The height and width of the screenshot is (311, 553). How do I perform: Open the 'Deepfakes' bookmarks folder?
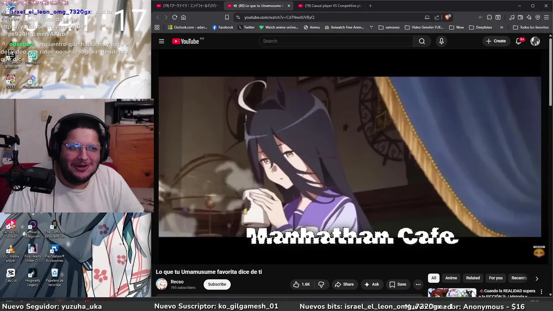480,27
